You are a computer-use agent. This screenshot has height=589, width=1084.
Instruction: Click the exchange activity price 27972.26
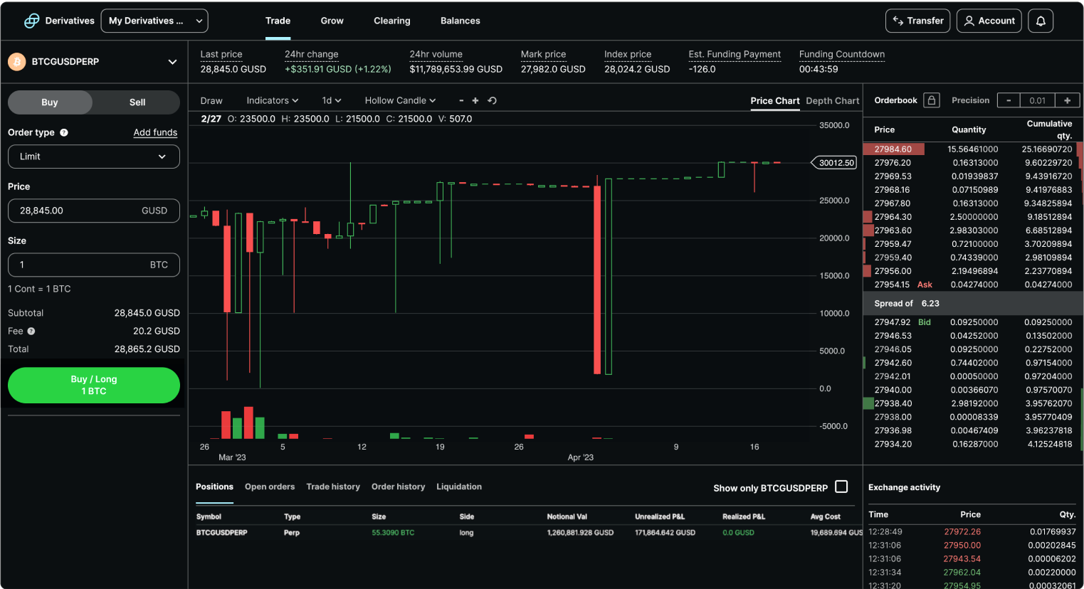(962, 531)
